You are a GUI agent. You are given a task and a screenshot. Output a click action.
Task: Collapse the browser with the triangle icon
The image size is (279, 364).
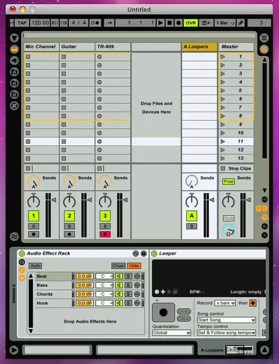pyautogui.click(x=14, y=38)
